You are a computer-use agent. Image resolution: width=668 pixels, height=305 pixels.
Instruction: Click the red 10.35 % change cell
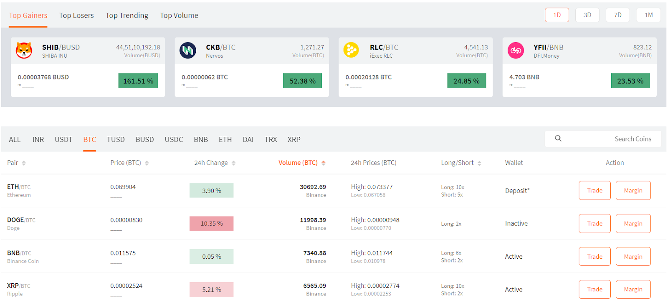click(211, 224)
